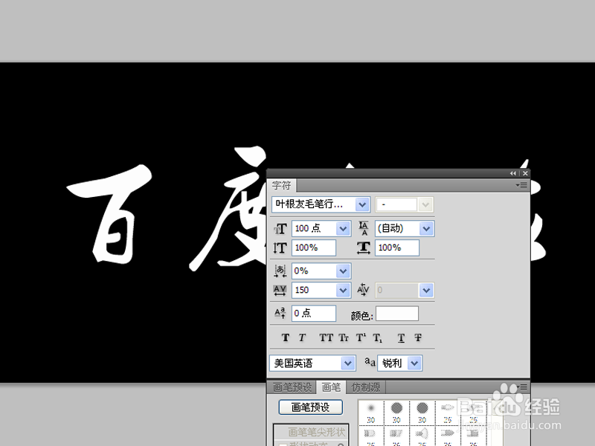595x446 pixels.
Task: Click the horizontal scale icon
Action: [364, 248]
